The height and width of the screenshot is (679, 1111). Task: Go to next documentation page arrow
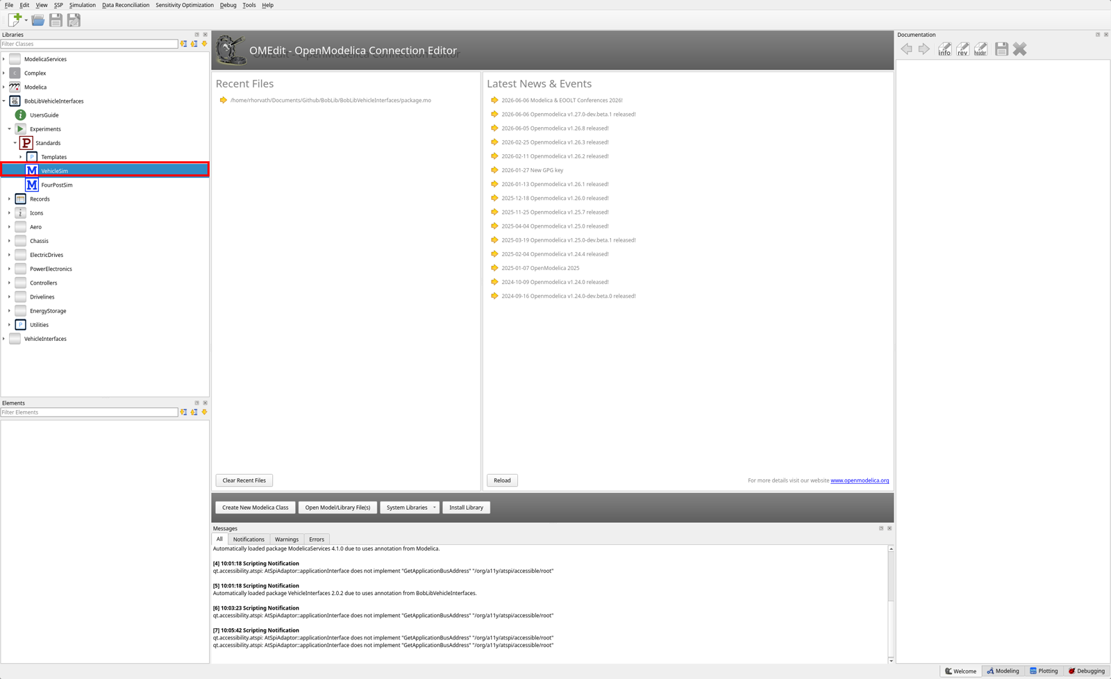tap(924, 49)
